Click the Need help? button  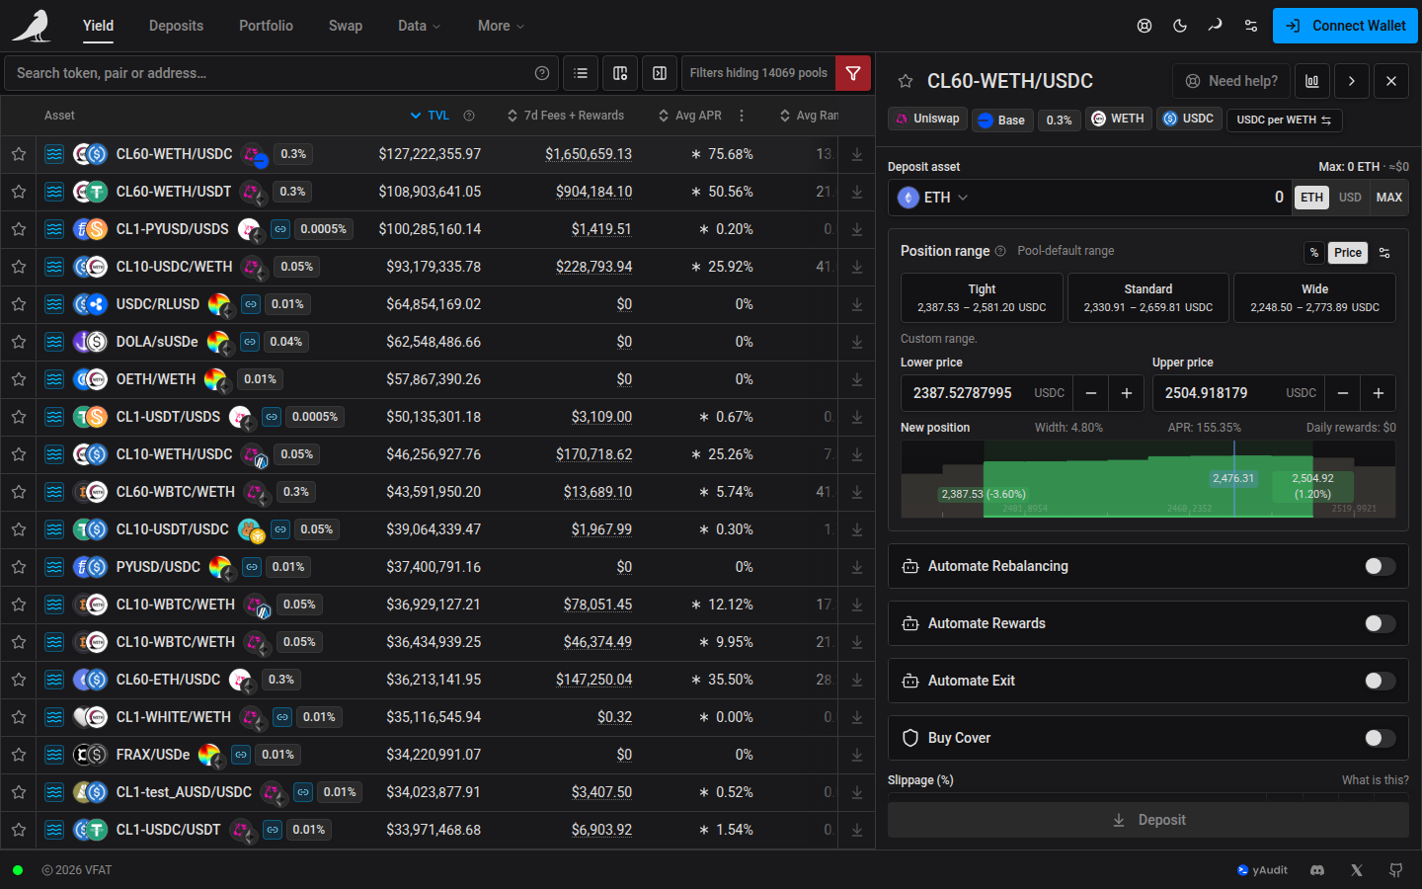[x=1231, y=81]
